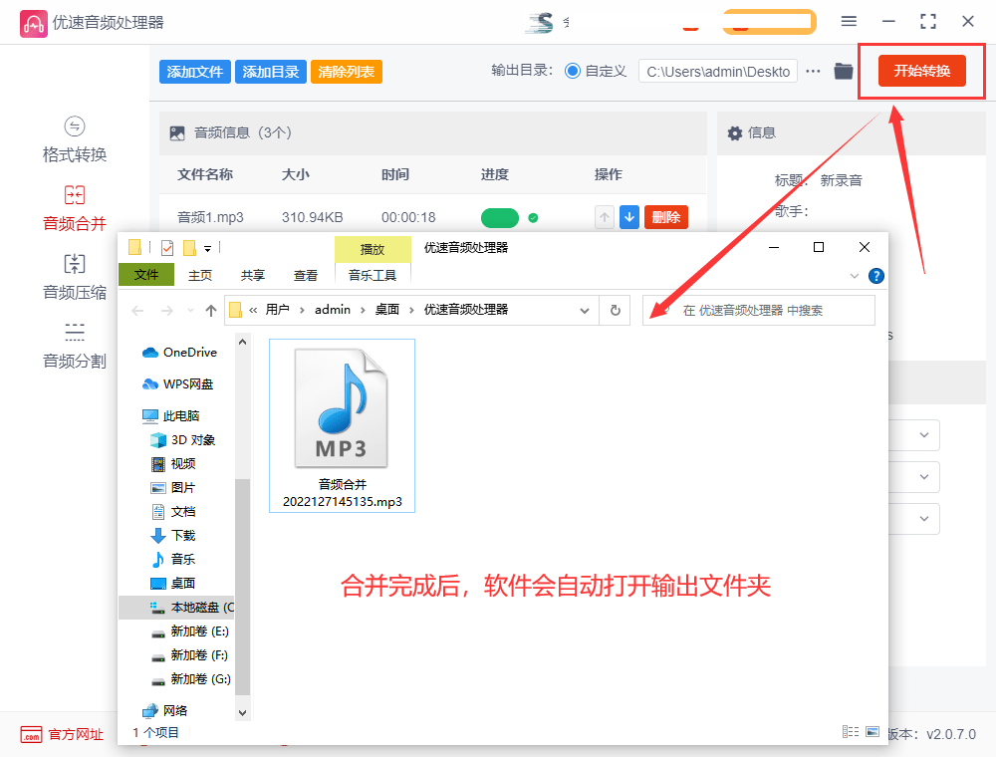The height and width of the screenshot is (757, 996).
Task: Go forward in Explorer navigation
Action: point(166,311)
